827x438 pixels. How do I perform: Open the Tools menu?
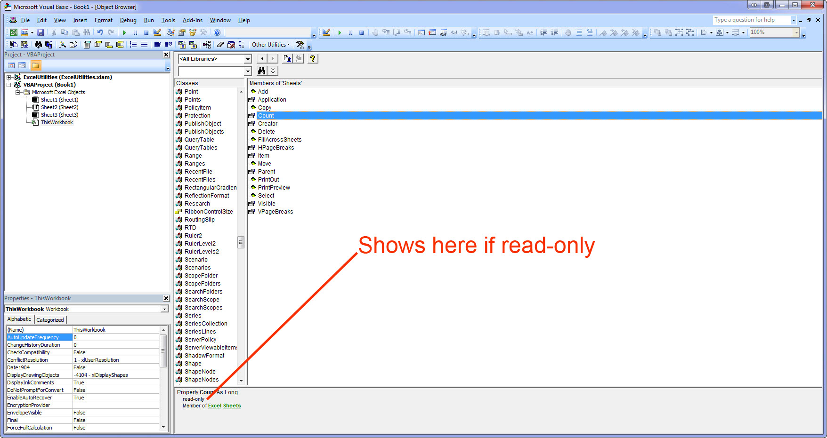[168, 20]
